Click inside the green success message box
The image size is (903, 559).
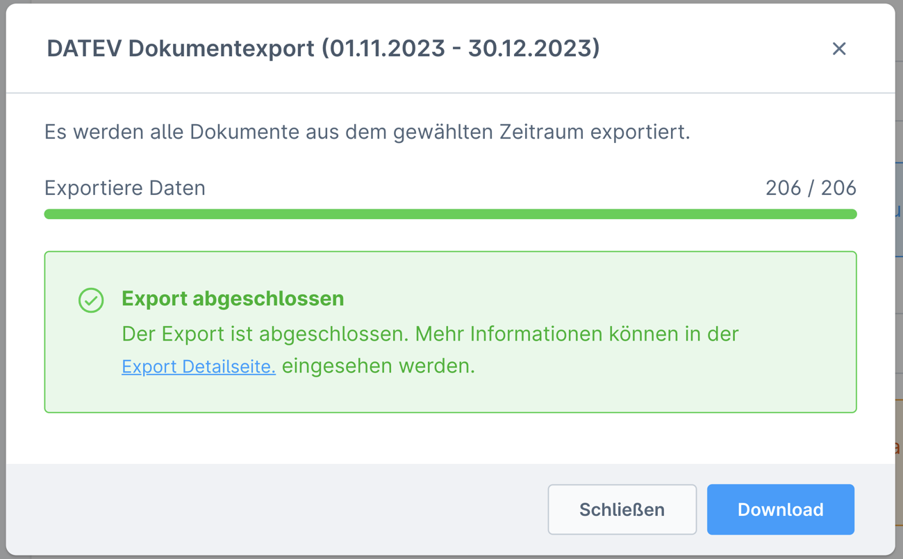451,332
